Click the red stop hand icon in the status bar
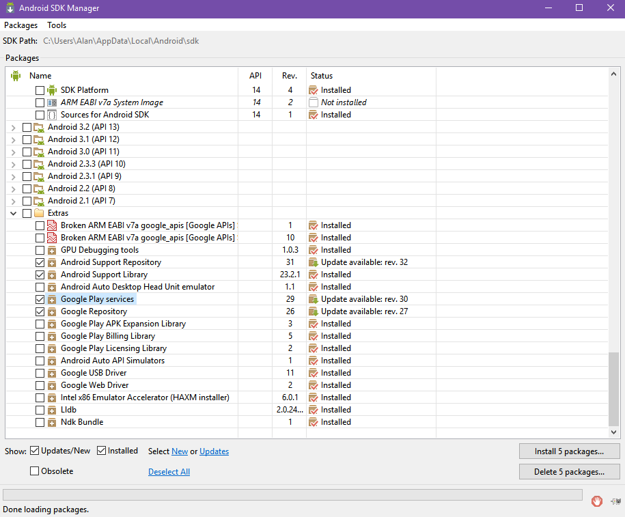The width and height of the screenshot is (625, 517). coord(597,501)
